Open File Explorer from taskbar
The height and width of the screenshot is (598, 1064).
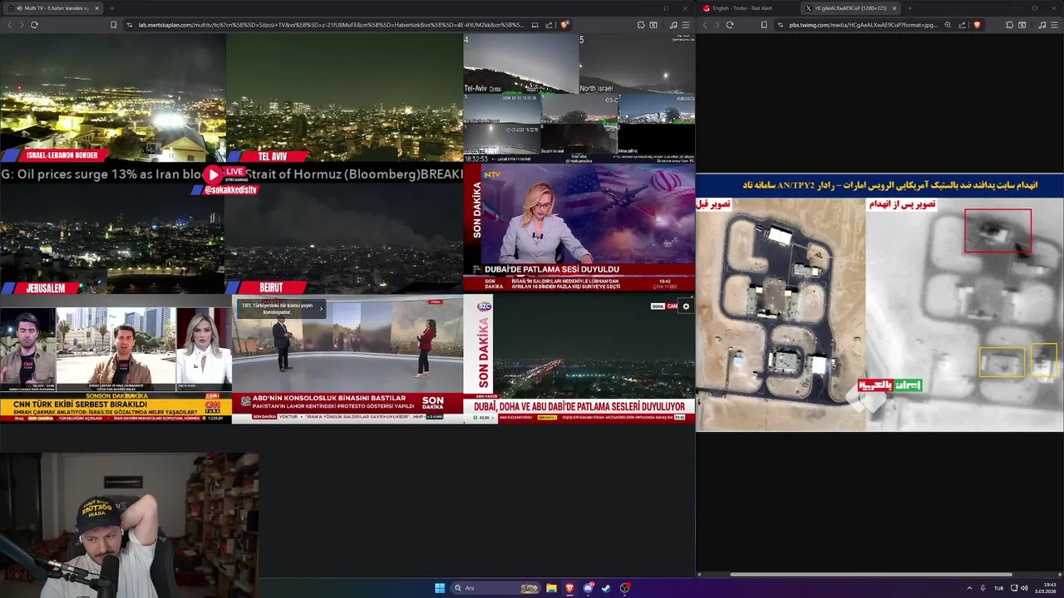click(x=551, y=588)
